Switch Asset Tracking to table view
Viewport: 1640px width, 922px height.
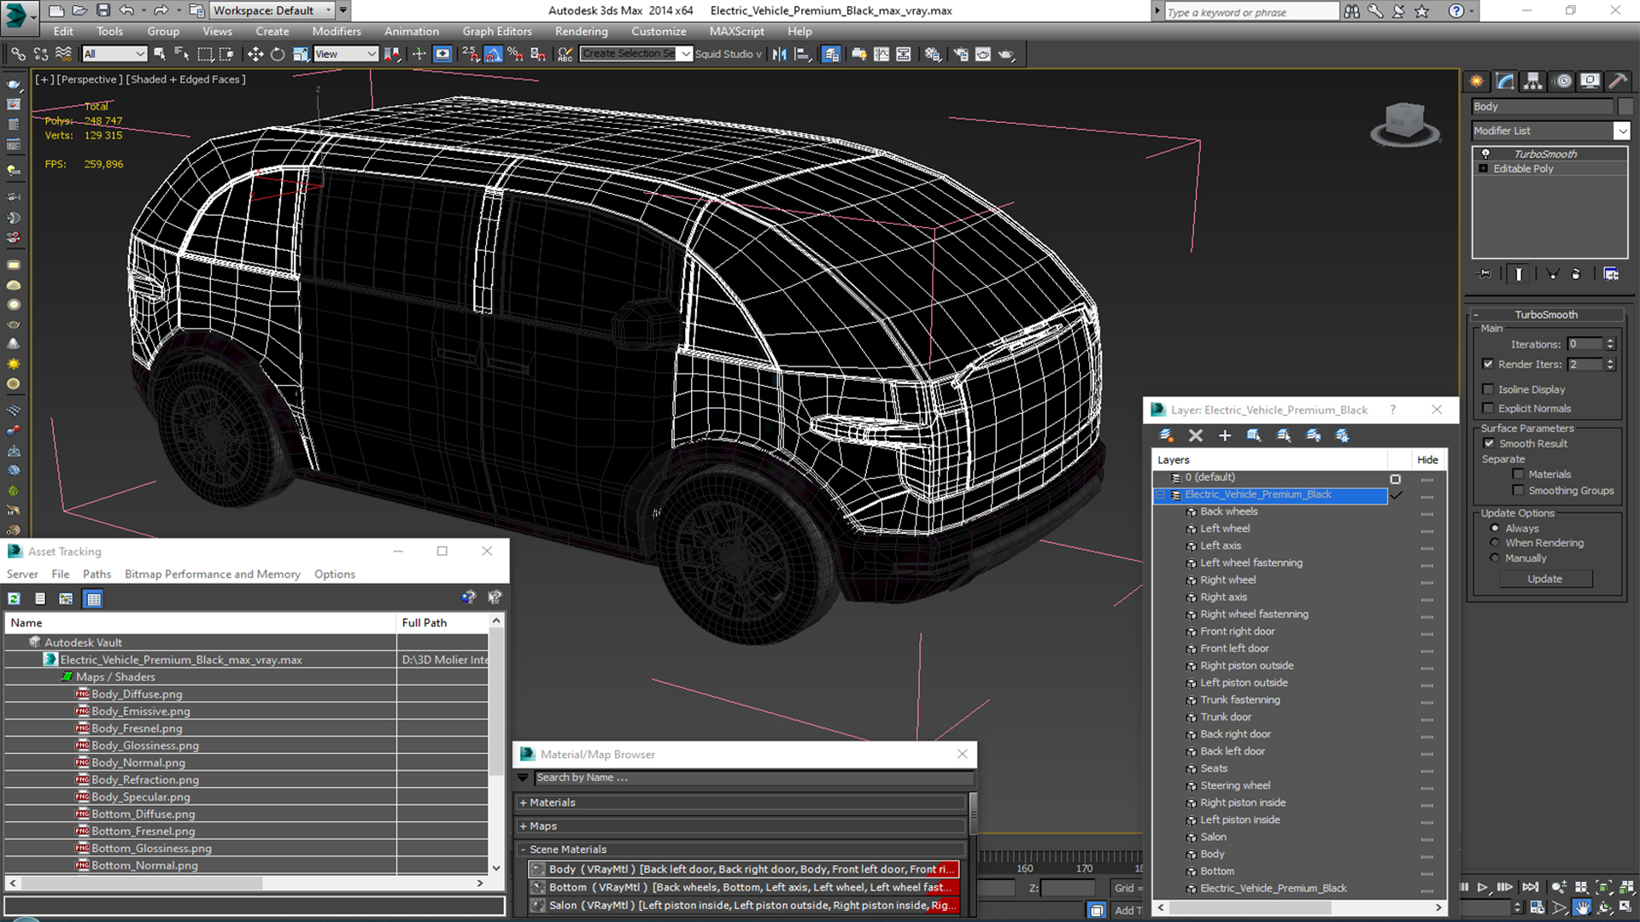point(94,598)
